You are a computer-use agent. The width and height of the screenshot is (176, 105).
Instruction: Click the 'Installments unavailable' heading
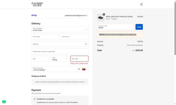[x=45, y=99]
